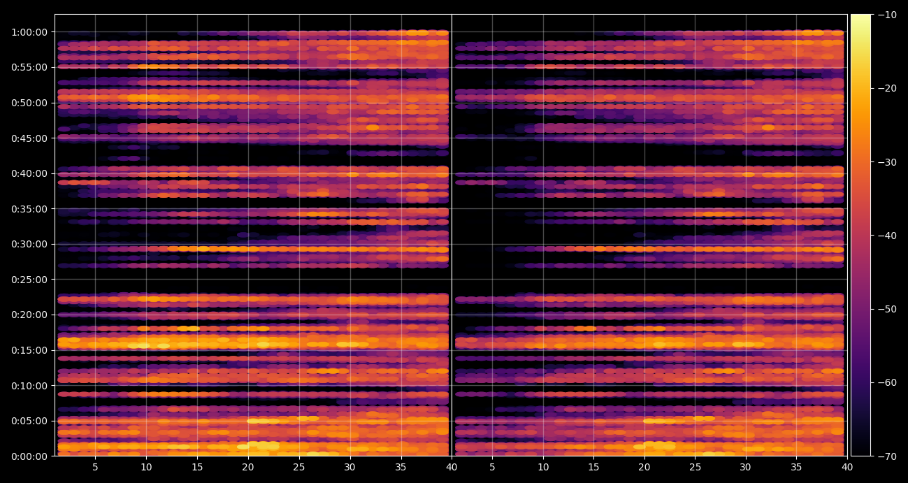The width and height of the screenshot is (908, 483).
Task: Click the inferno colorbar gradient strip
Action: [x=860, y=235]
